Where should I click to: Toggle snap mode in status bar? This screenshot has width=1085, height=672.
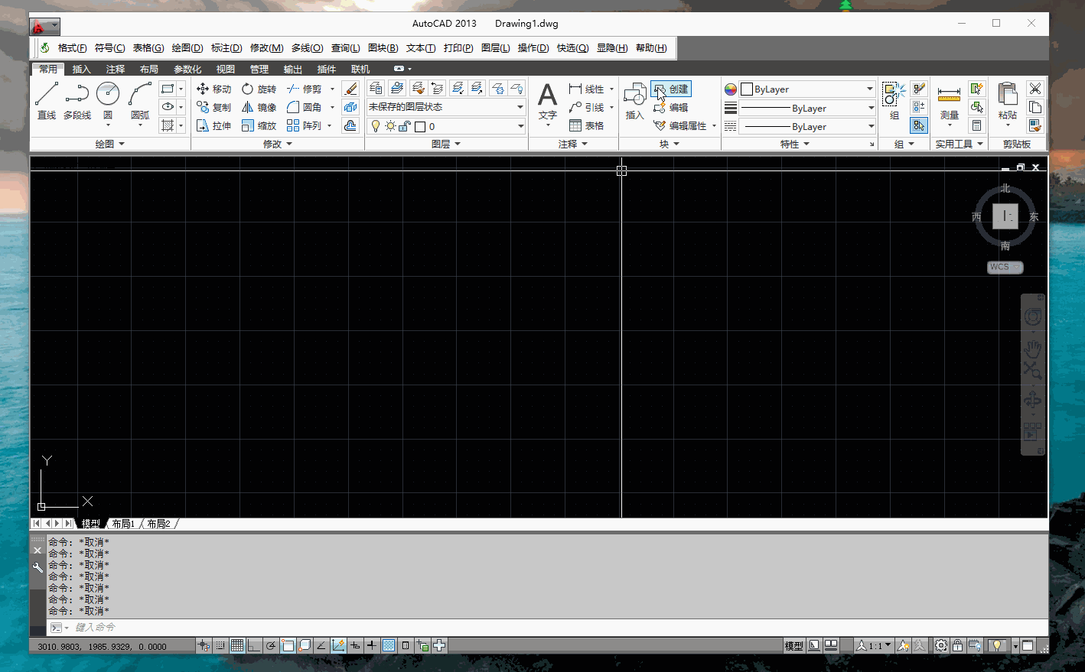tap(220, 645)
